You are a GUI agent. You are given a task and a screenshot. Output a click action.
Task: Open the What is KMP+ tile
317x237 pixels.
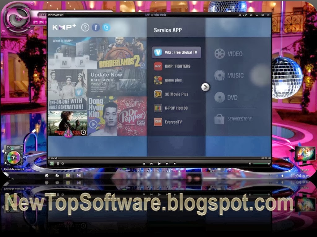click(72, 53)
